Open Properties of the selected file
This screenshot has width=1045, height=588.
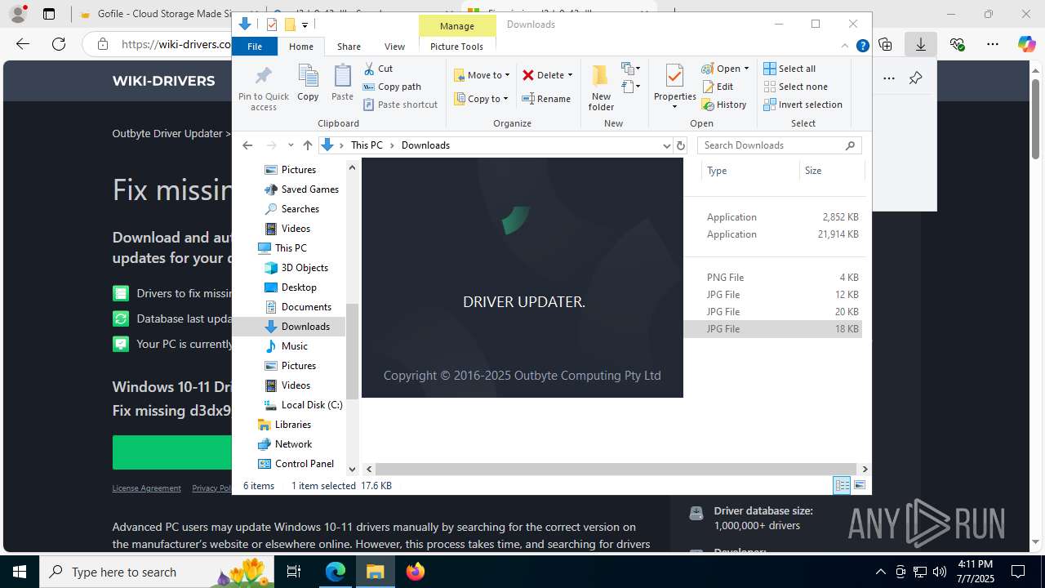click(x=674, y=87)
